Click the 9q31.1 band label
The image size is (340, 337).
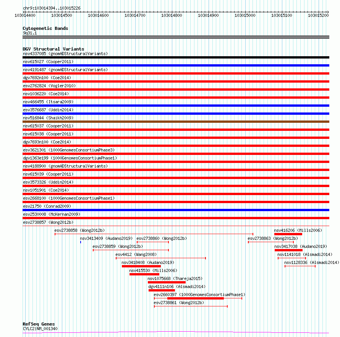click(x=30, y=33)
